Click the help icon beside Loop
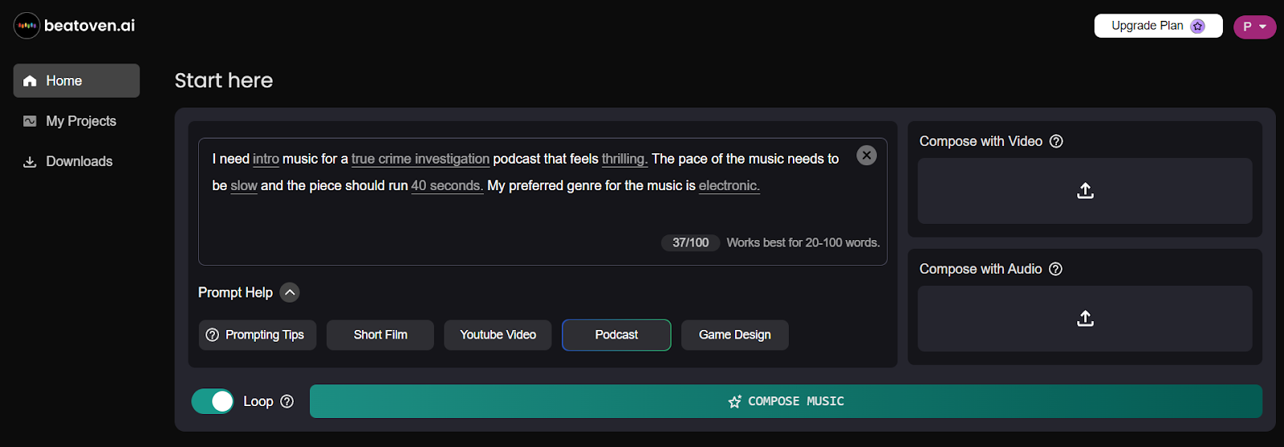The width and height of the screenshot is (1284, 447). pos(287,401)
